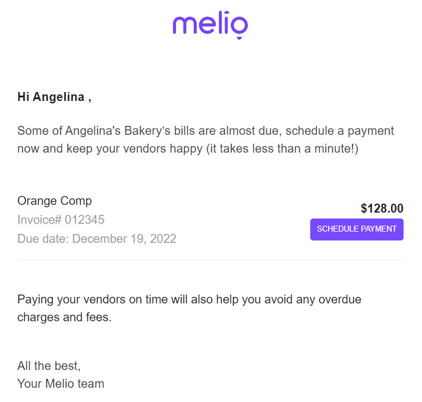Click the horizontal divider under the bill

click(210, 260)
